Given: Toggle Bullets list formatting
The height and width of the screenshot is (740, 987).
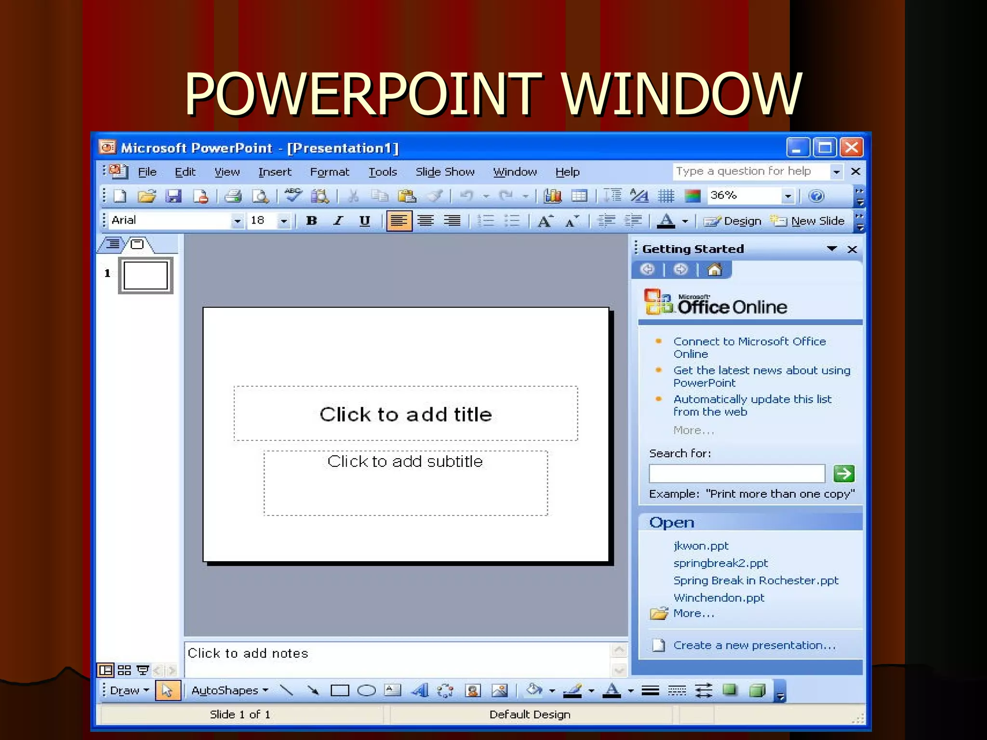Looking at the screenshot, I should (512, 221).
